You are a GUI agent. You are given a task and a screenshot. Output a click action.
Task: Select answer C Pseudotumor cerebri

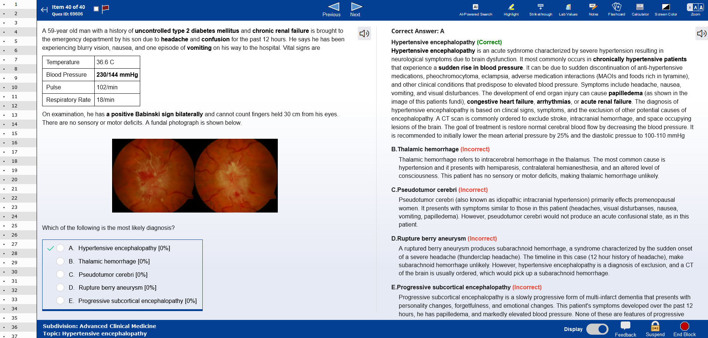pos(60,274)
